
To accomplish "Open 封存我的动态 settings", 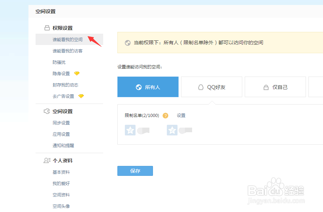I will tap(65, 85).
